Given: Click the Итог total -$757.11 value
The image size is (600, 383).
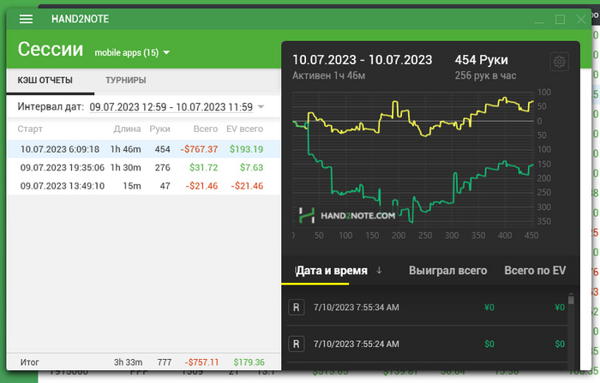Looking at the screenshot, I should coord(201,362).
